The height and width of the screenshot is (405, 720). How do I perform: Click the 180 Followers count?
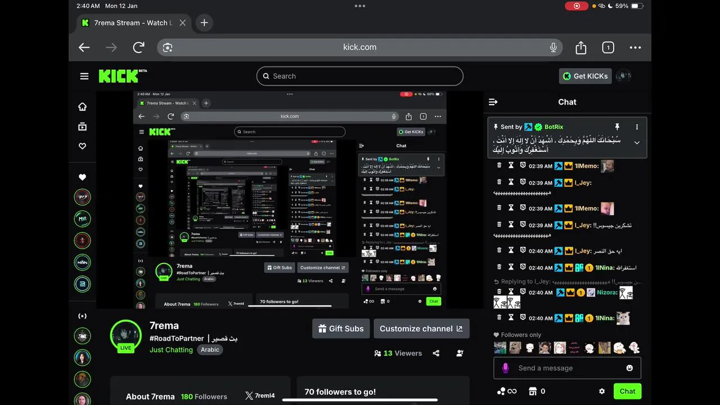(x=204, y=397)
